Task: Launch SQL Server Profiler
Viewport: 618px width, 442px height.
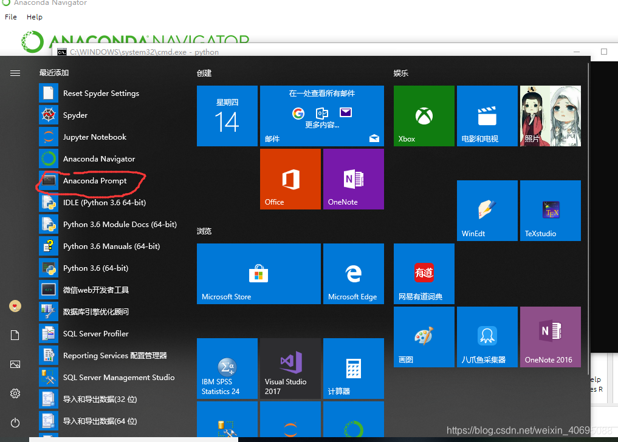Action: point(108,334)
